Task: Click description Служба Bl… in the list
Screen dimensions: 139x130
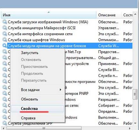Action: coord(108,70)
